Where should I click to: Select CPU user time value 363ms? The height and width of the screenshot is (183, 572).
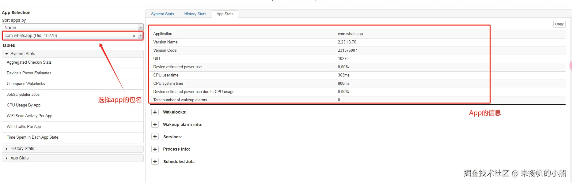point(343,75)
